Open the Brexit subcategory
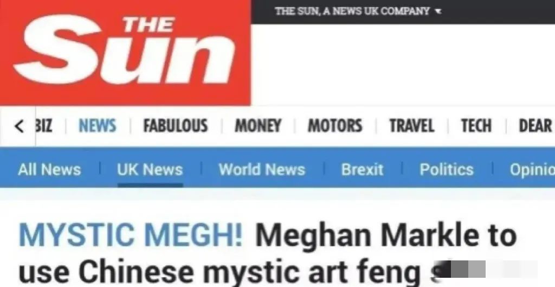Image resolution: width=555 pixels, height=287 pixels. 362,169
